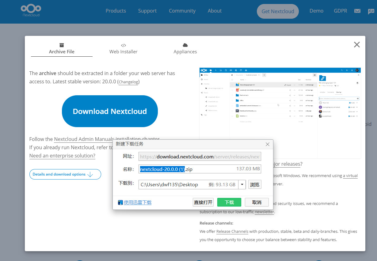Switch to the Appliances tab
This screenshot has height=261, width=377.
point(185,49)
